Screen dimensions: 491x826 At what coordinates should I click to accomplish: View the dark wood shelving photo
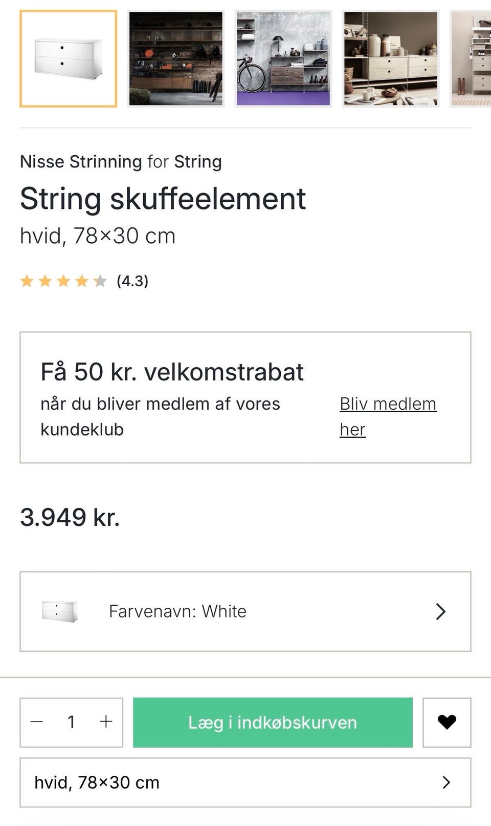(176, 59)
